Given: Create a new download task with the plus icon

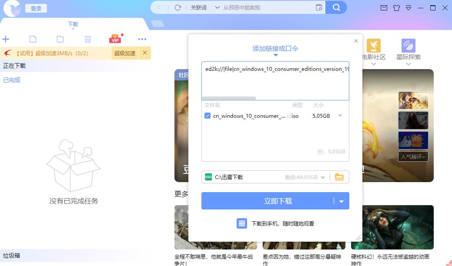Looking at the screenshot, I should click(6, 39).
